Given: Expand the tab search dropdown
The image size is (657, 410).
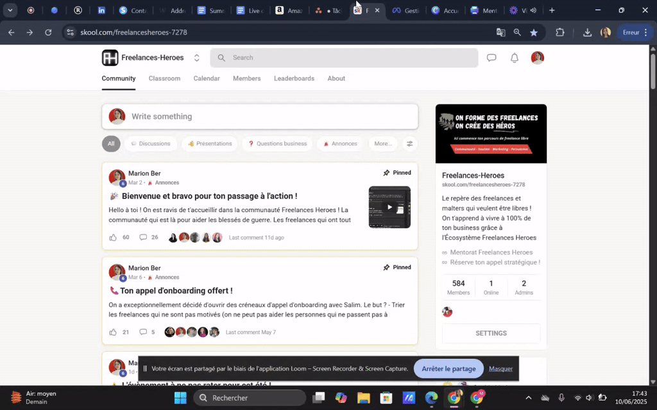Looking at the screenshot, I should [10, 10].
